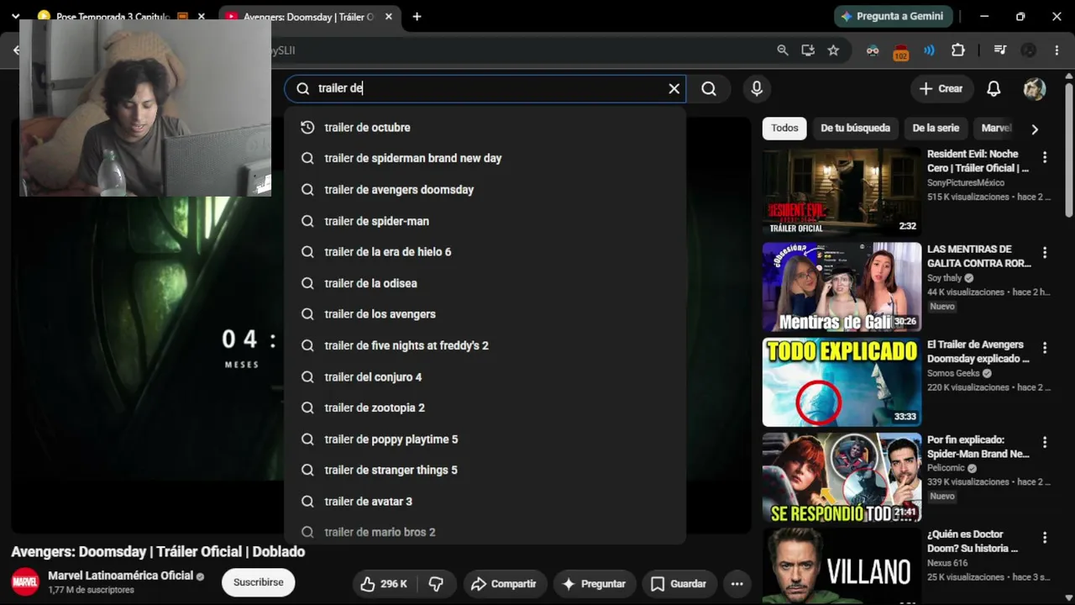1075x605 pixels.
Task: Open the Mentiras de Galita thumbnail
Action: (x=842, y=287)
